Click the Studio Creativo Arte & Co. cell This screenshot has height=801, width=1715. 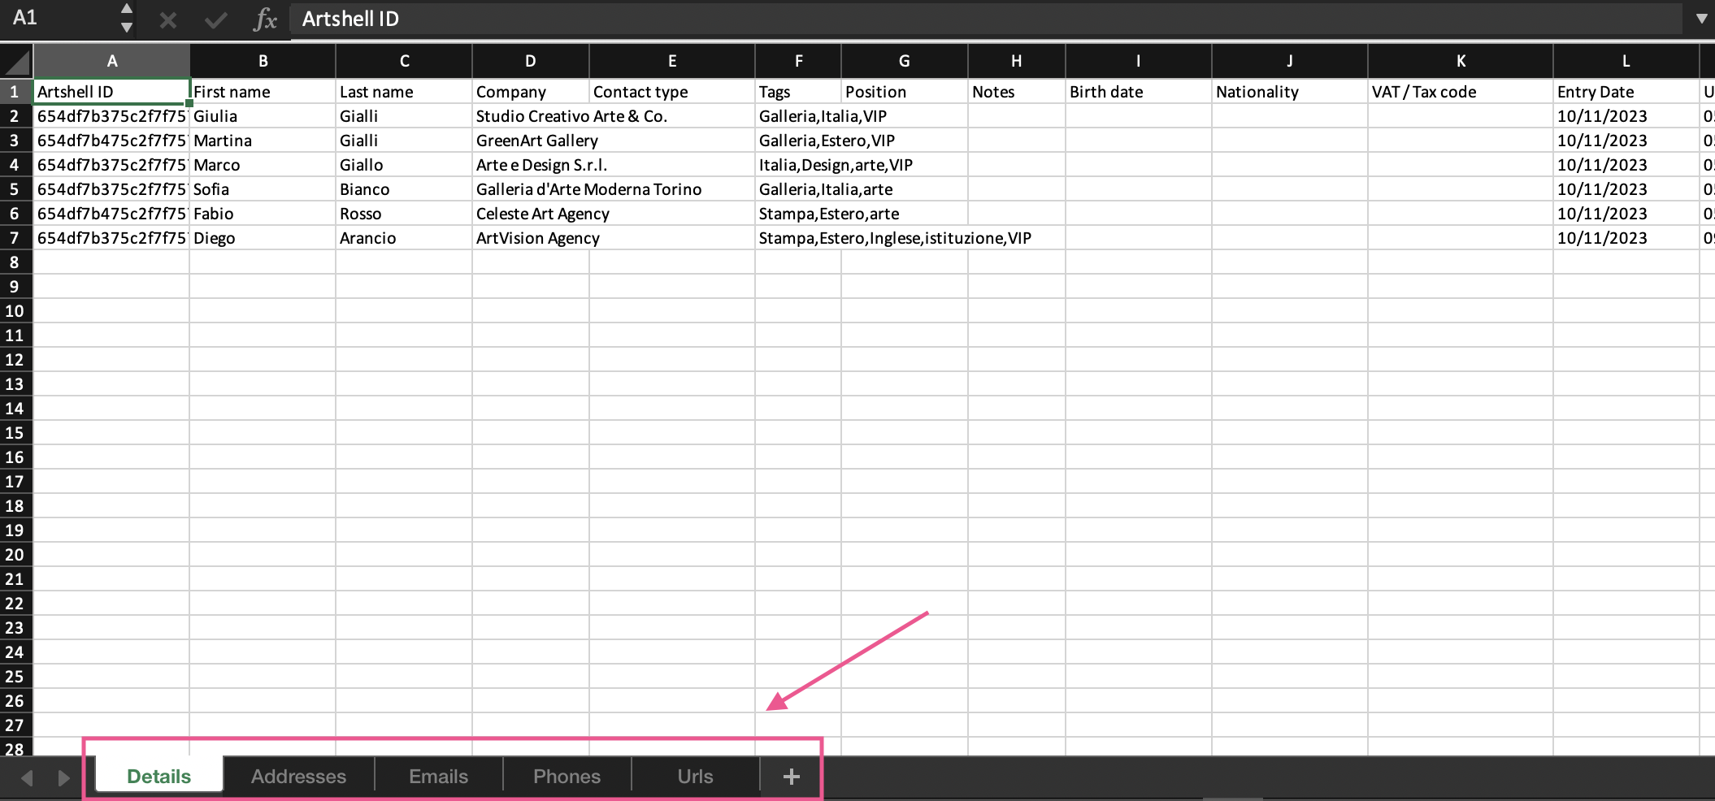coord(530,116)
